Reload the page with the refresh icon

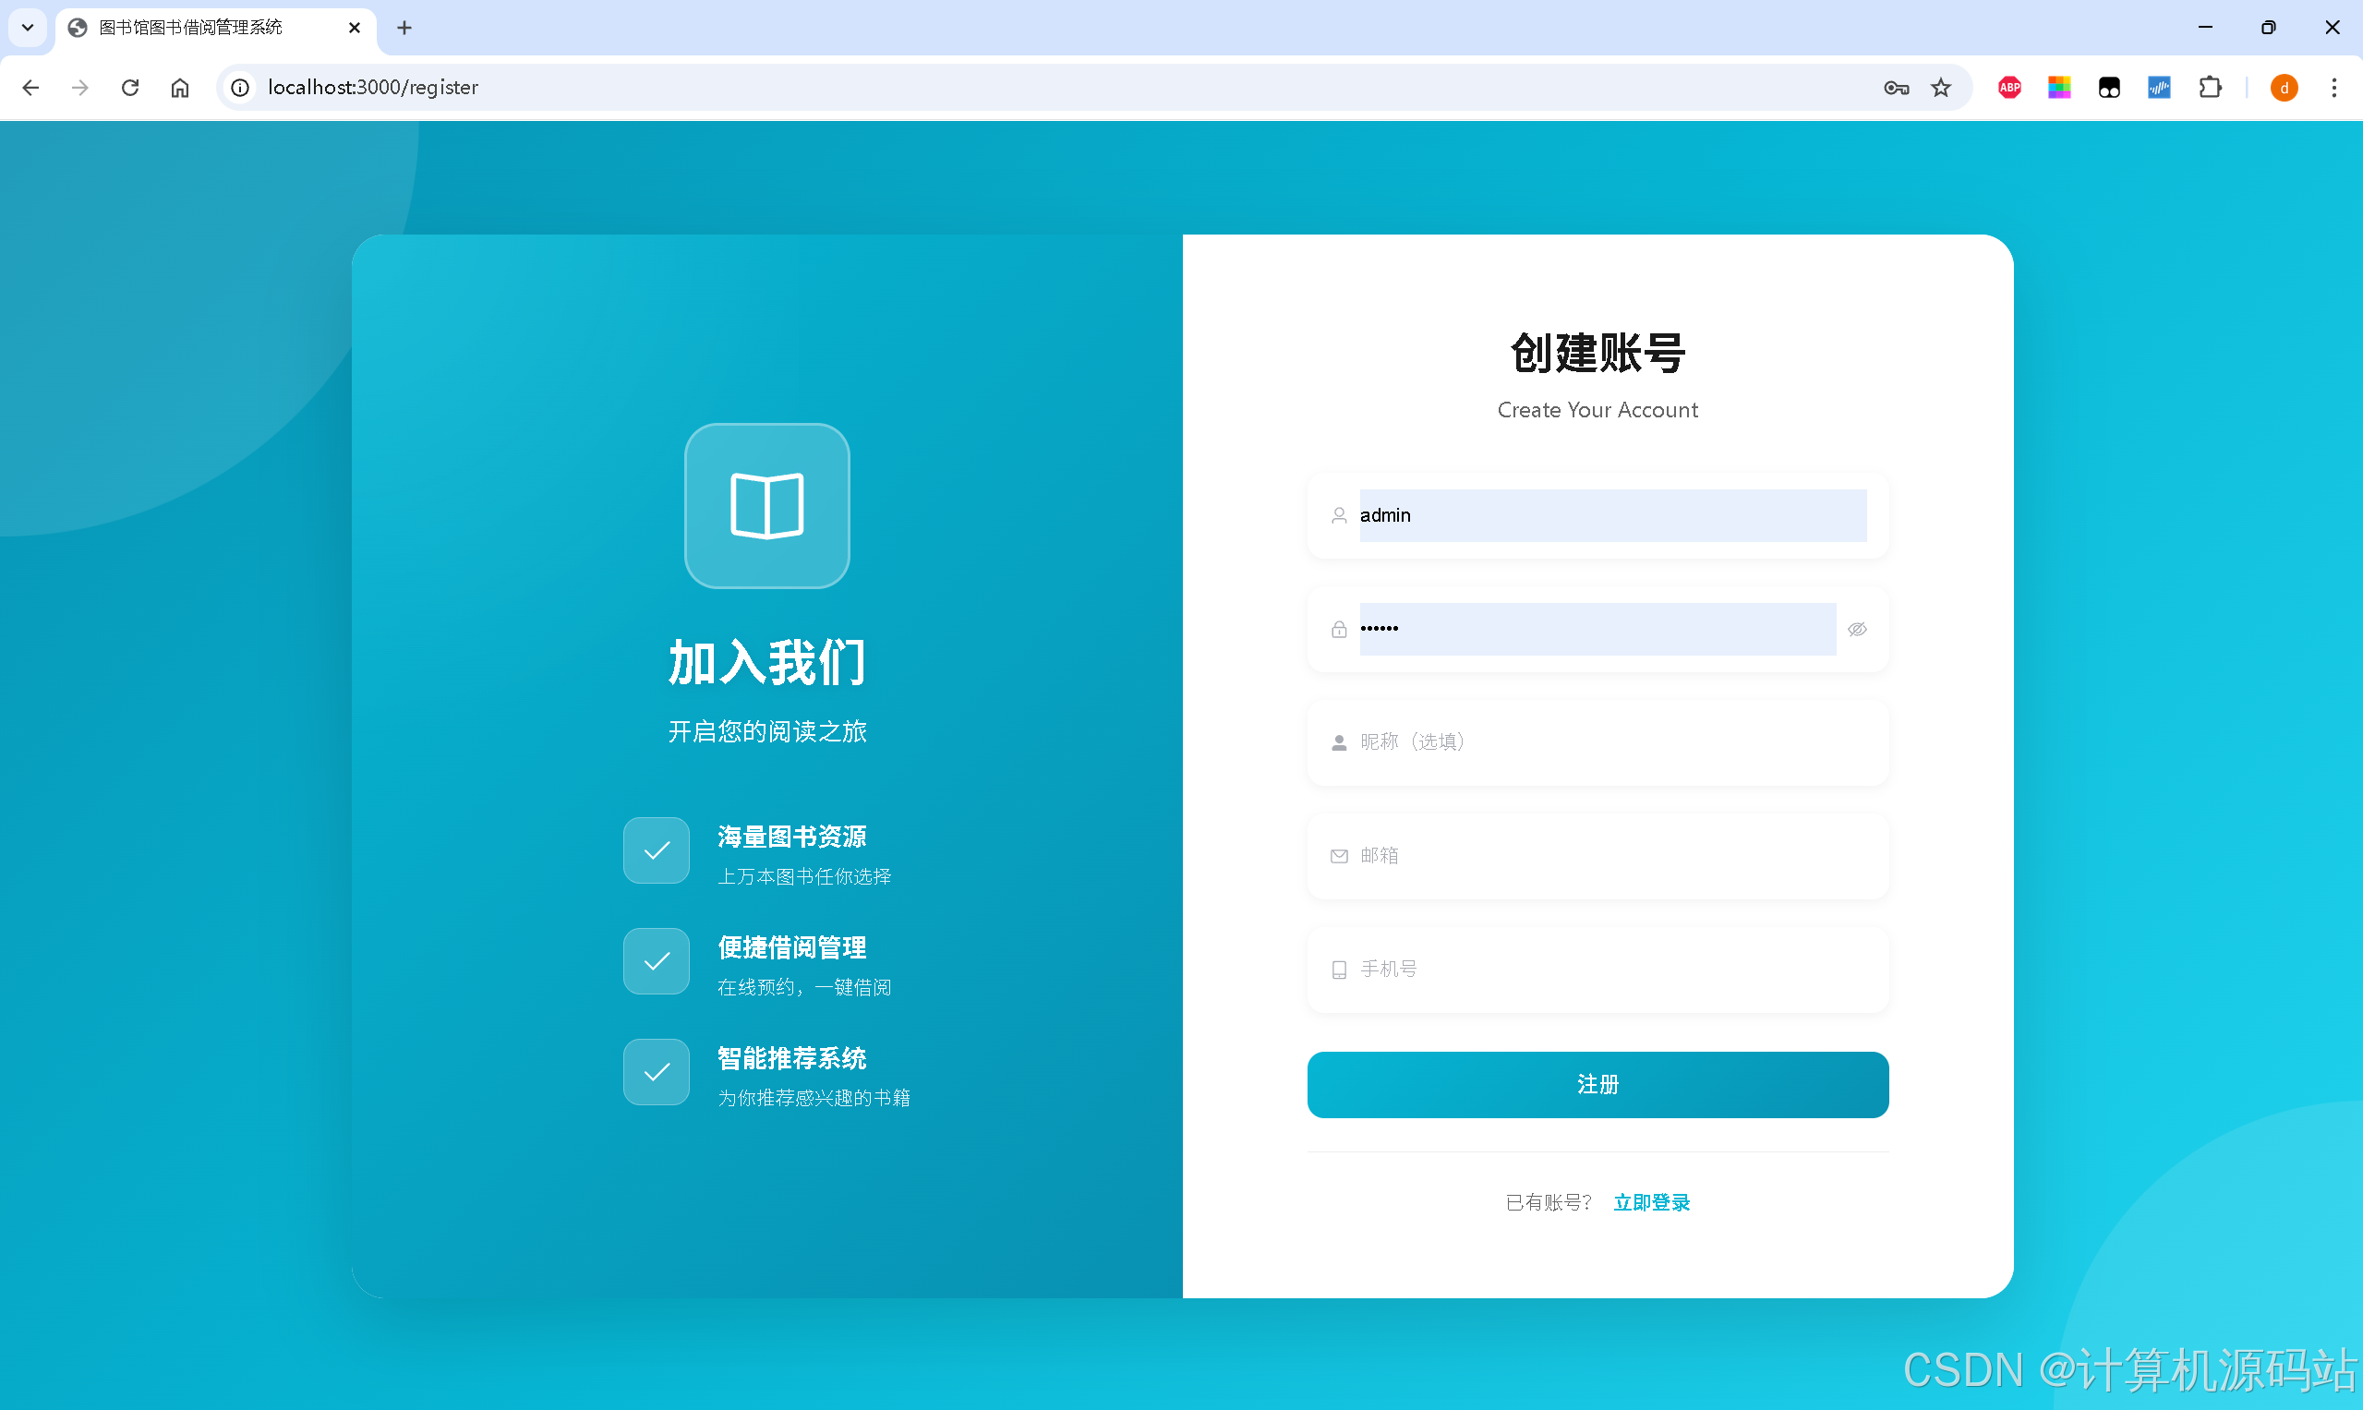tap(130, 88)
